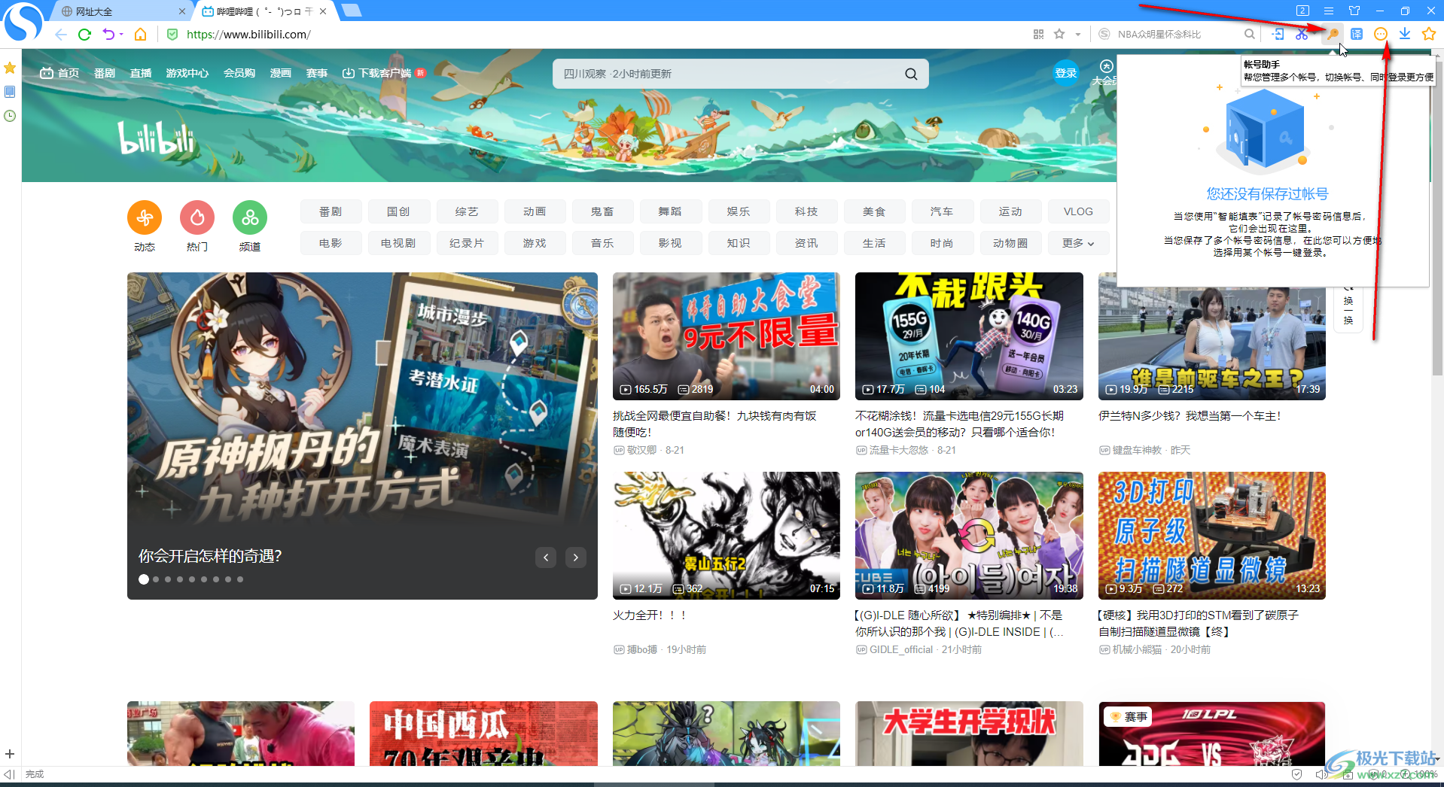1444x787 pixels.
Task: Click the NBA众明星怀念科比 search field
Action: click(1177, 34)
